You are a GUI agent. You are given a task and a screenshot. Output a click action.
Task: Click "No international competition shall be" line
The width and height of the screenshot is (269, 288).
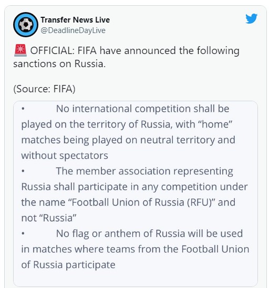[142, 109]
